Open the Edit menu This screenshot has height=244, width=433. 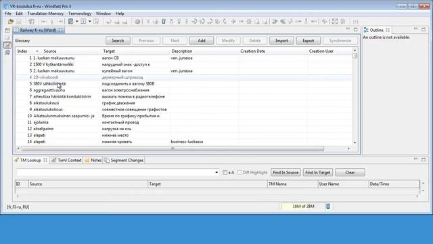tap(19, 14)
